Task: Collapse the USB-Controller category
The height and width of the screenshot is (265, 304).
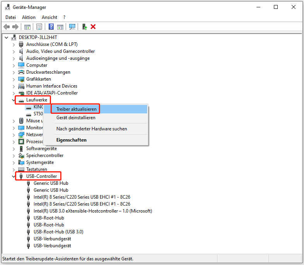Action: 14,176
